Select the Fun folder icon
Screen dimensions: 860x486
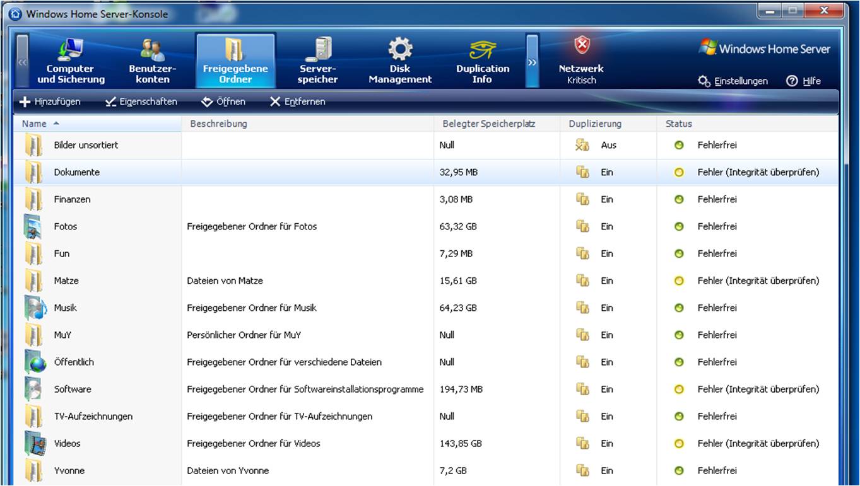[x=33, y=253]
